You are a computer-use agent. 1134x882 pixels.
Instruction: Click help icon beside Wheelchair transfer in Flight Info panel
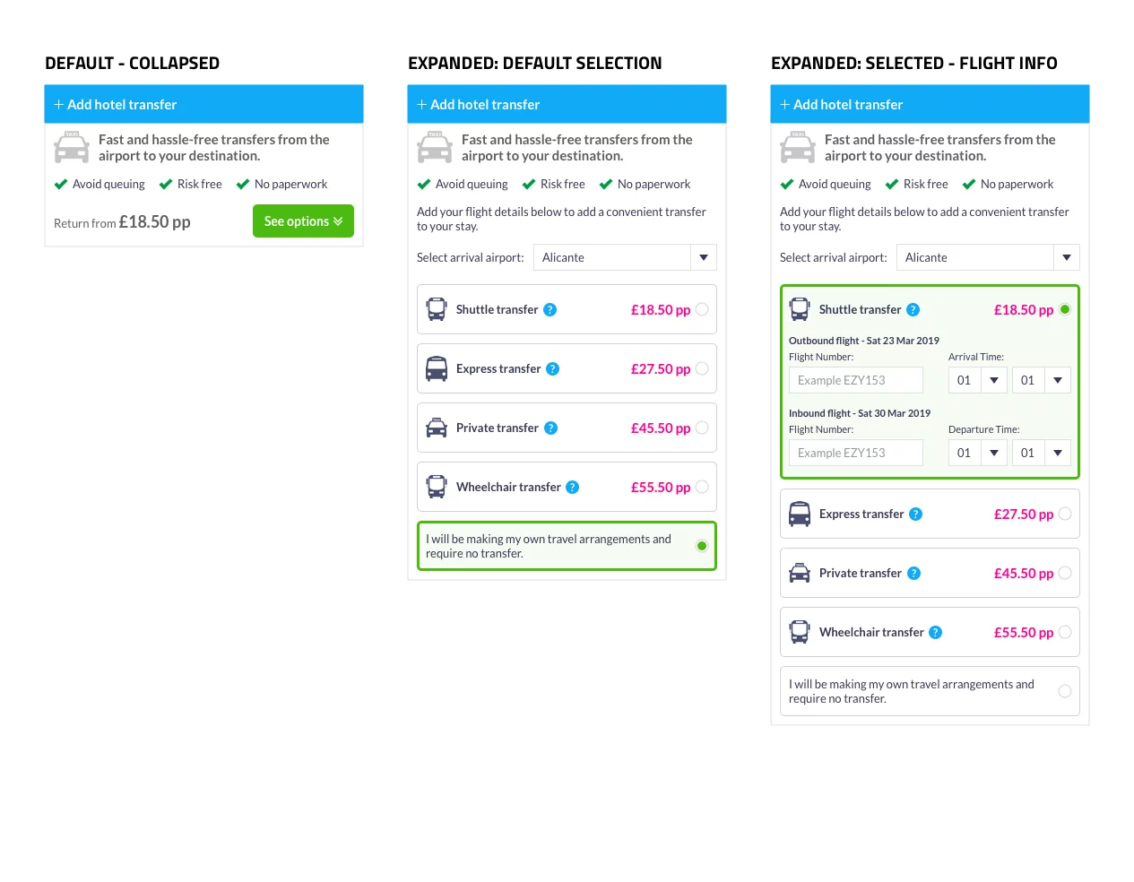click(x=935, y=633)
